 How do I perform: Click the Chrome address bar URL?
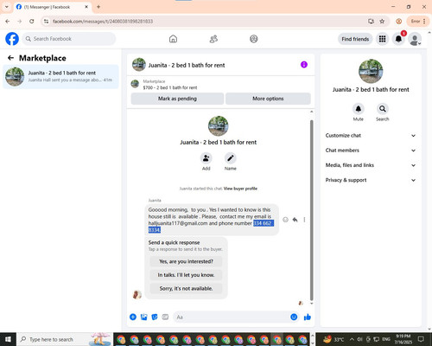point(103,21)
